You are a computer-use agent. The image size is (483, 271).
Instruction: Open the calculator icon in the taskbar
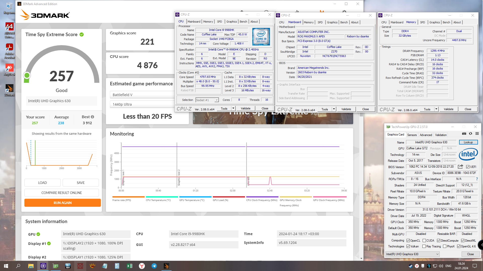[117, 266]
